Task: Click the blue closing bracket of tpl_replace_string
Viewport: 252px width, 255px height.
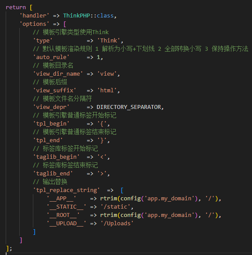Action: tap(34, 232)
